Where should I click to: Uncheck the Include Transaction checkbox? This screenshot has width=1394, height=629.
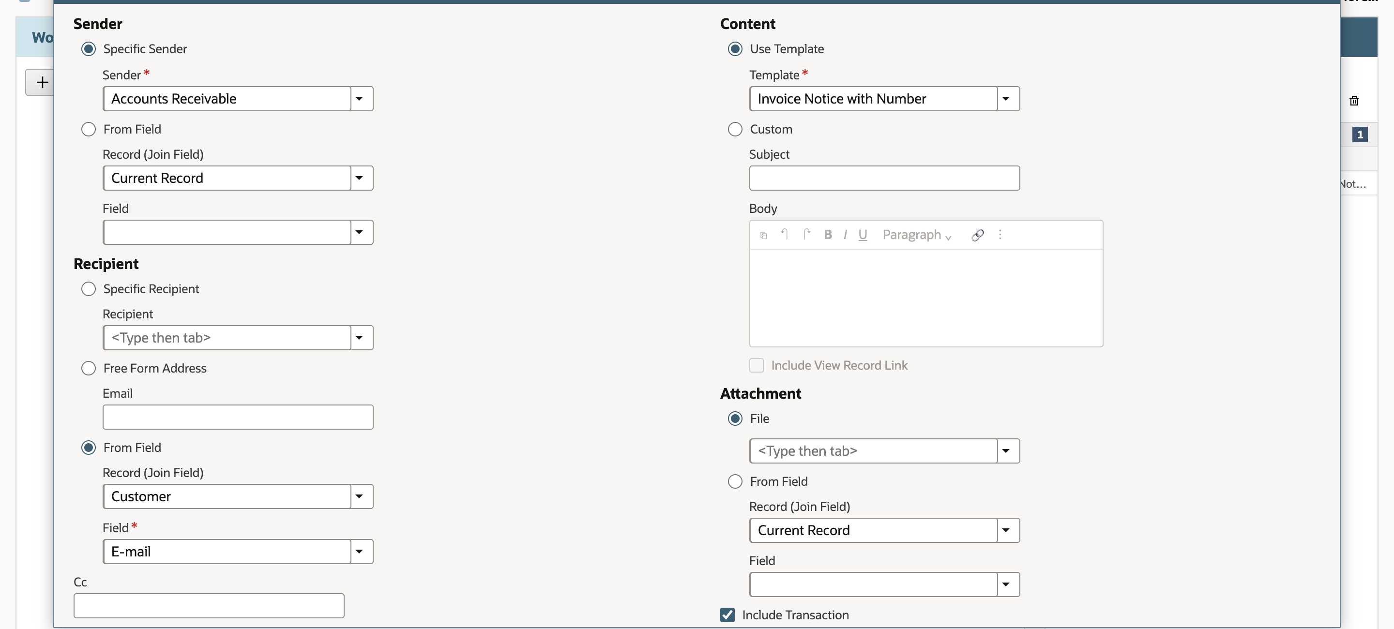pos(727,615)
